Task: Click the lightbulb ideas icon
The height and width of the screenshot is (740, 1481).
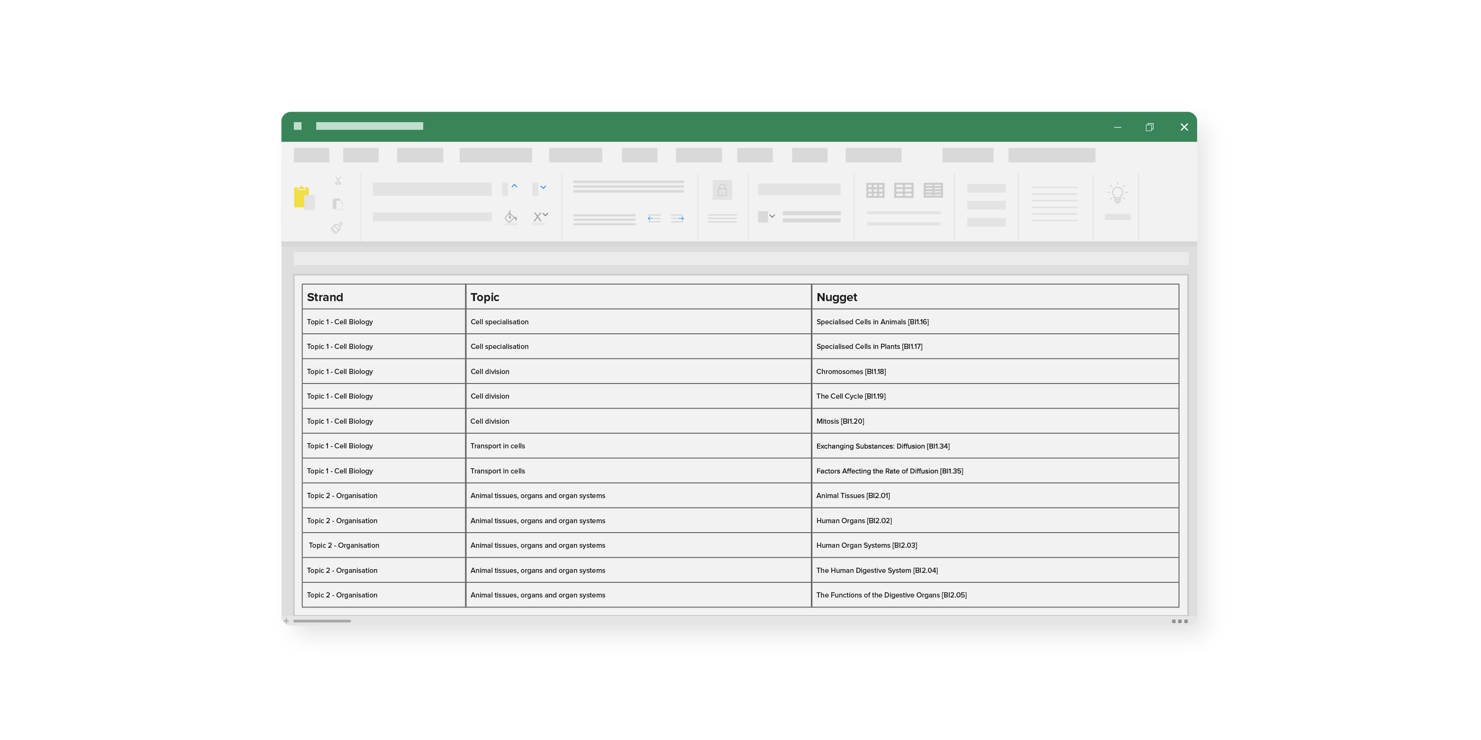Action: (x=1118, y=194)
